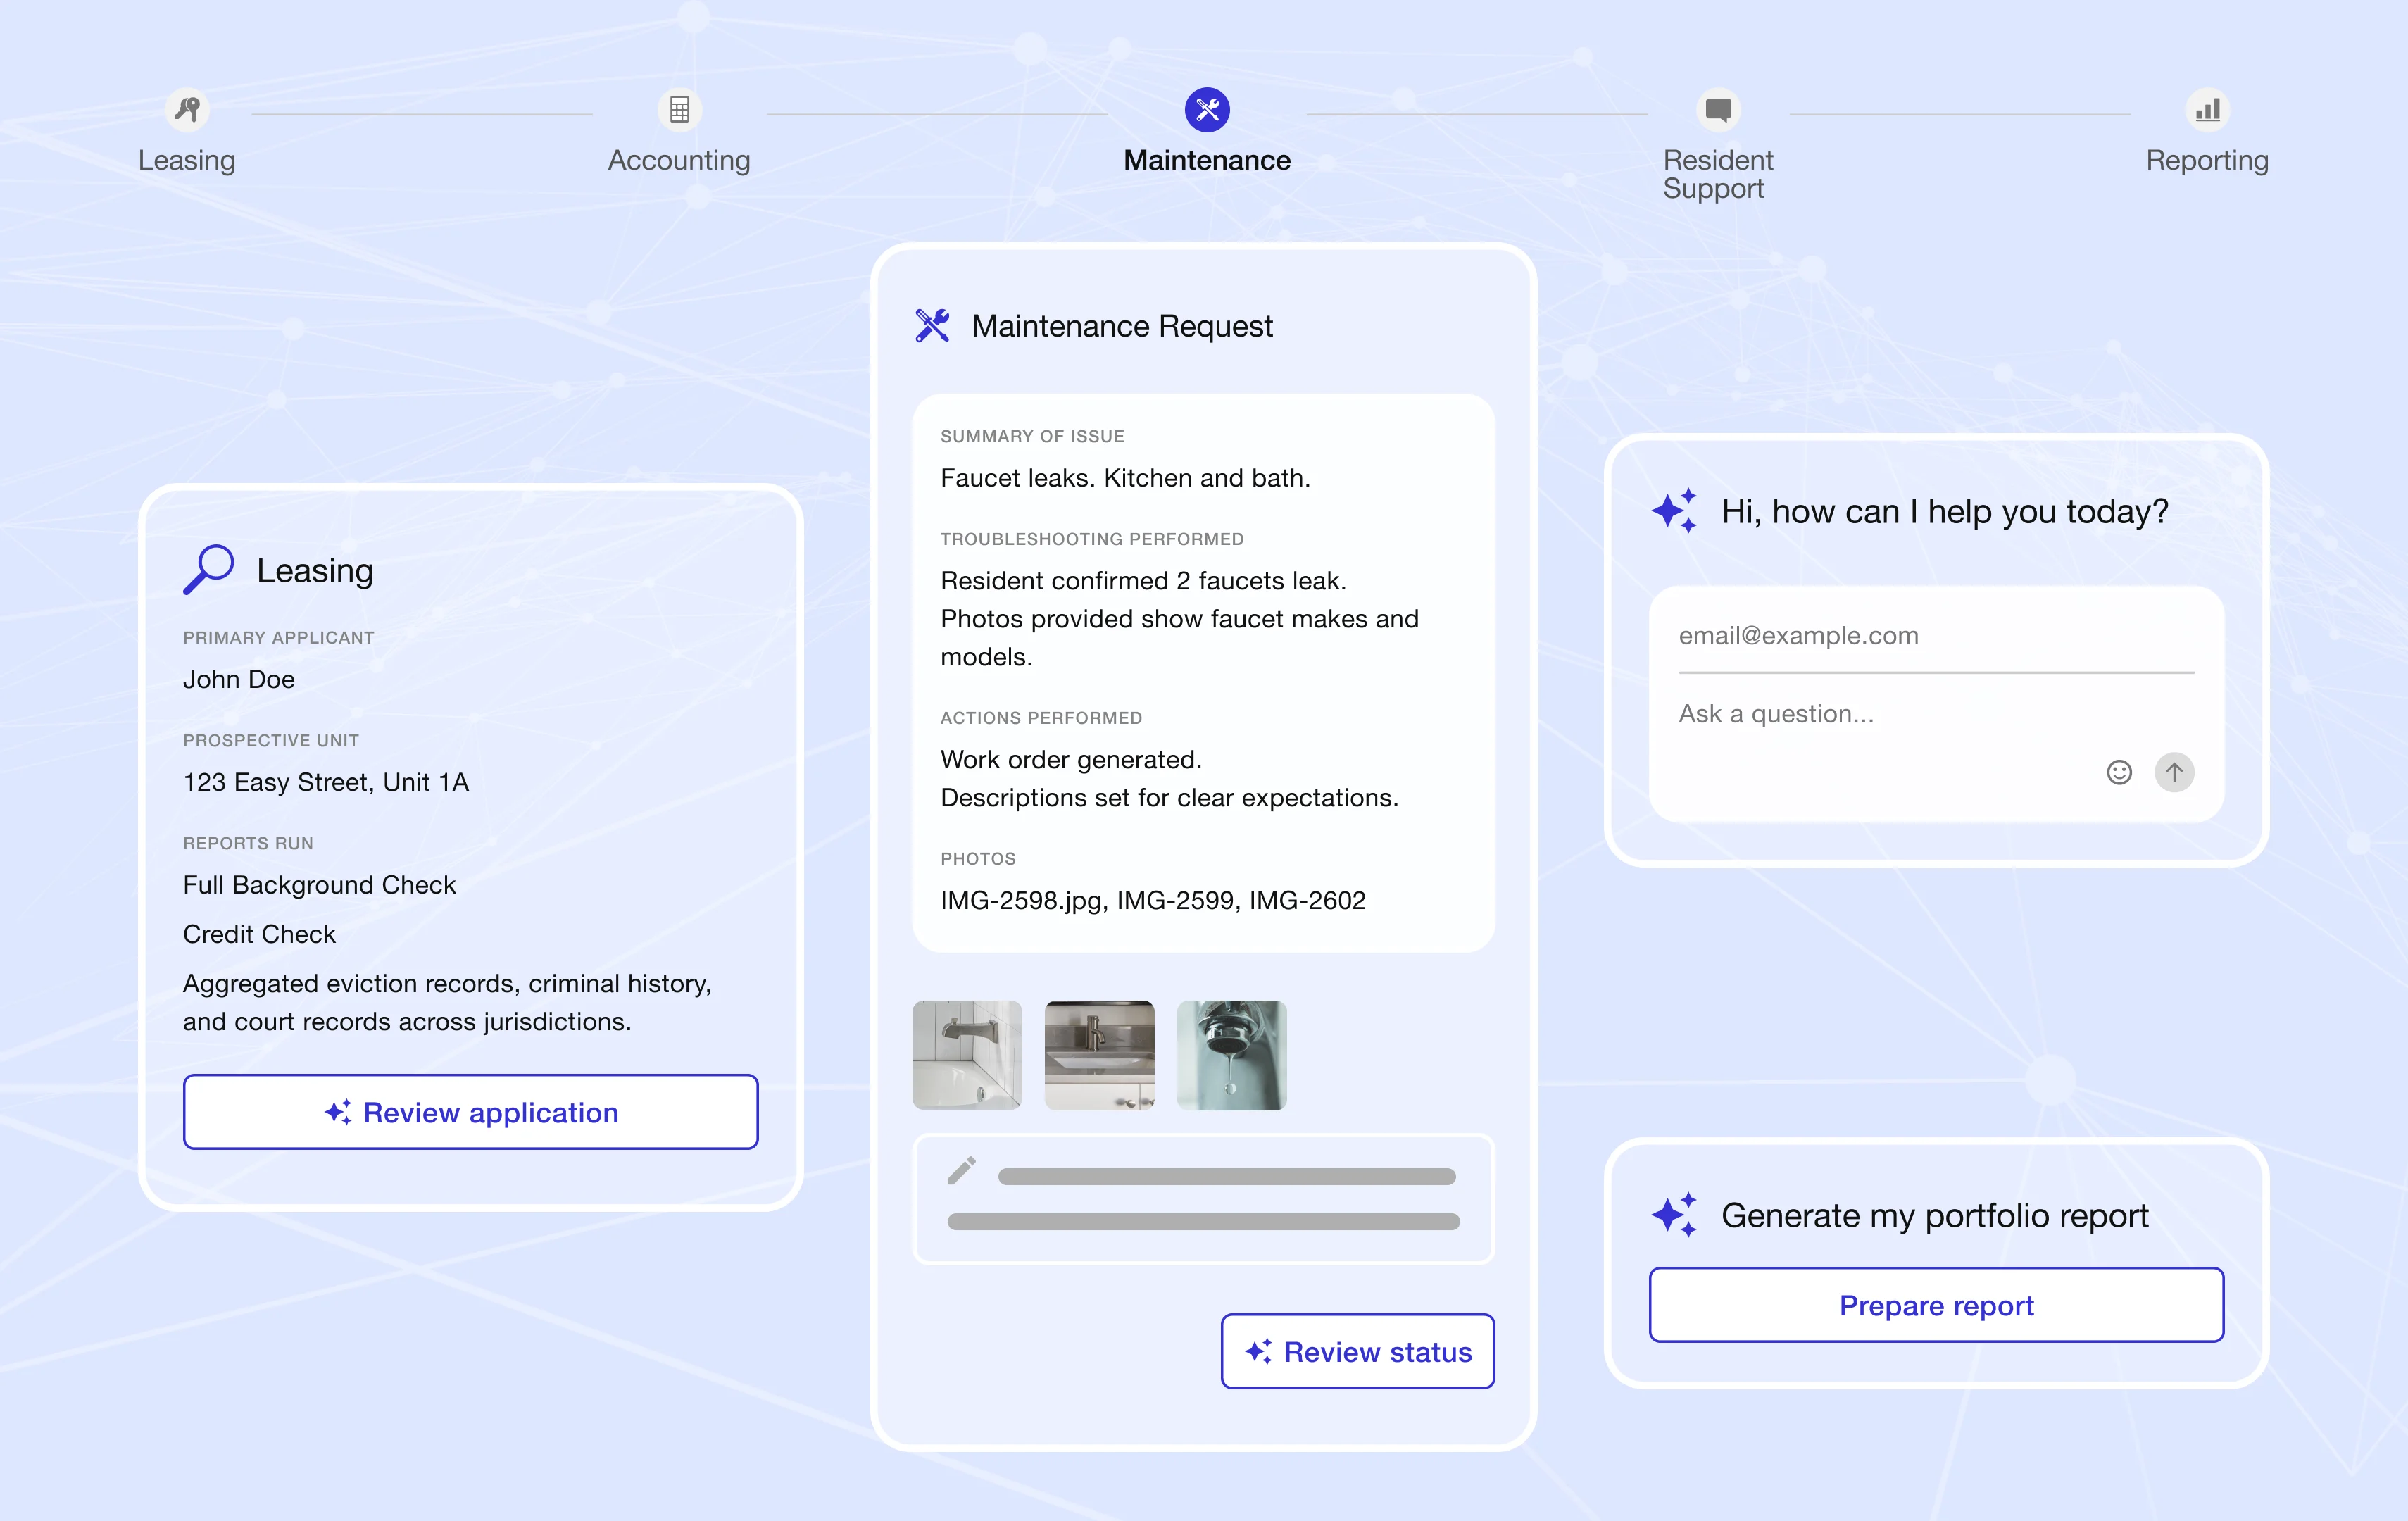
Task: Click the Maintenance Request heading
Action: click(x=1122, y=326)
